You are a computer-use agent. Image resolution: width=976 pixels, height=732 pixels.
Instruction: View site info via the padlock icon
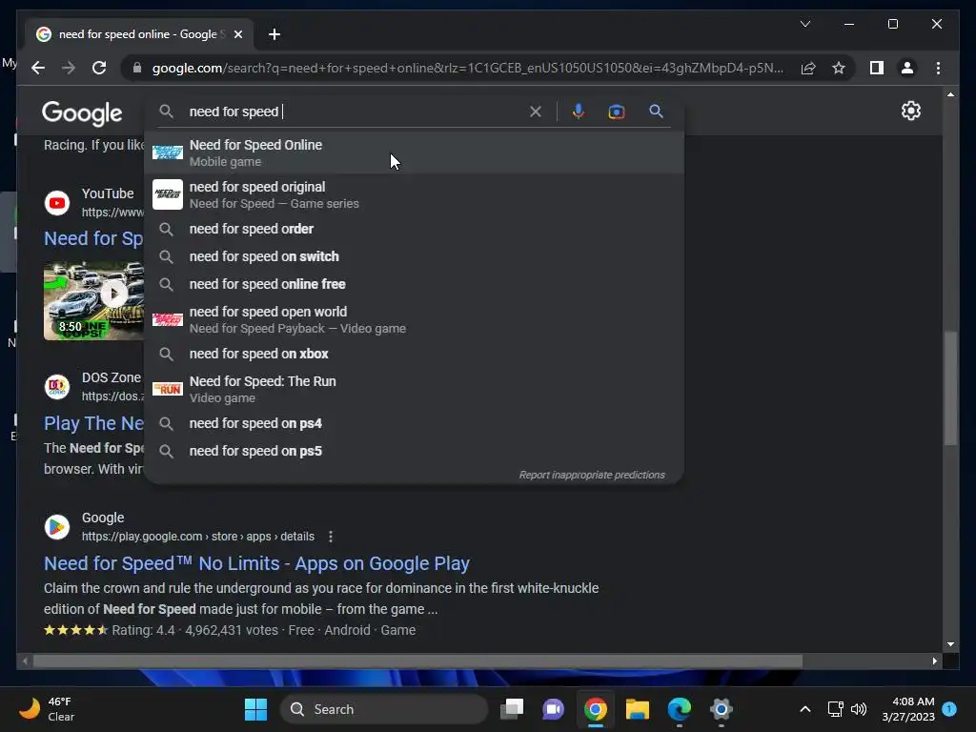pos(137,68)
